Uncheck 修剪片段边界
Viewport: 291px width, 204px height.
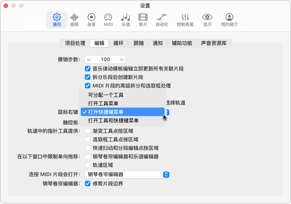click(x=87, y=183)
